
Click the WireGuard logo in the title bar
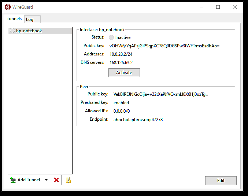click(x=8, y=7)
